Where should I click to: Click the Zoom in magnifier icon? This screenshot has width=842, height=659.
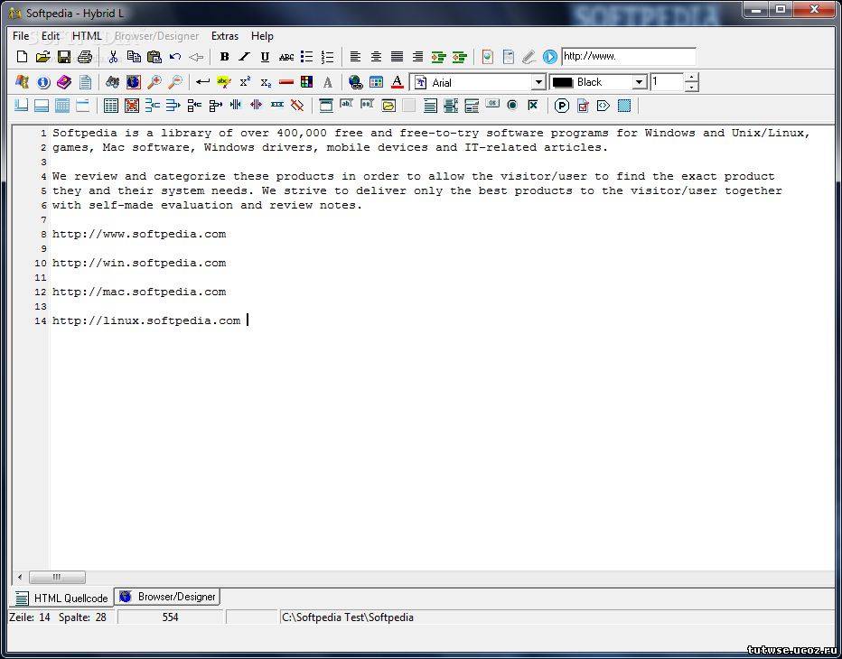point(154,82)
